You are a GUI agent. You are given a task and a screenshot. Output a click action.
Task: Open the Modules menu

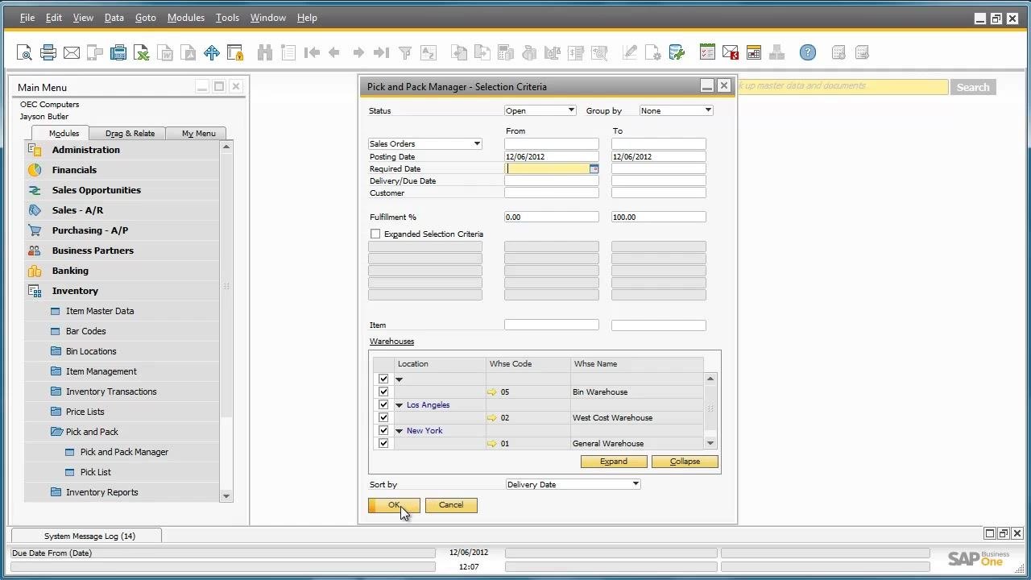[x=186, y=18]
